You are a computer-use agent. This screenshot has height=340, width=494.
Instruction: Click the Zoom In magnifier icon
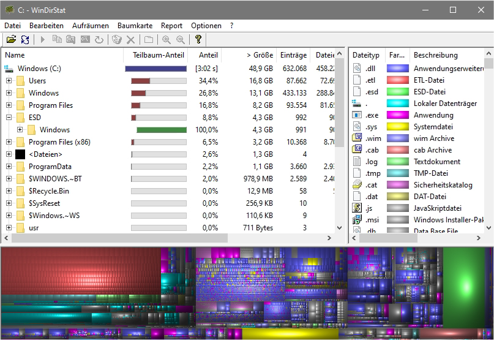pos(167,39)
